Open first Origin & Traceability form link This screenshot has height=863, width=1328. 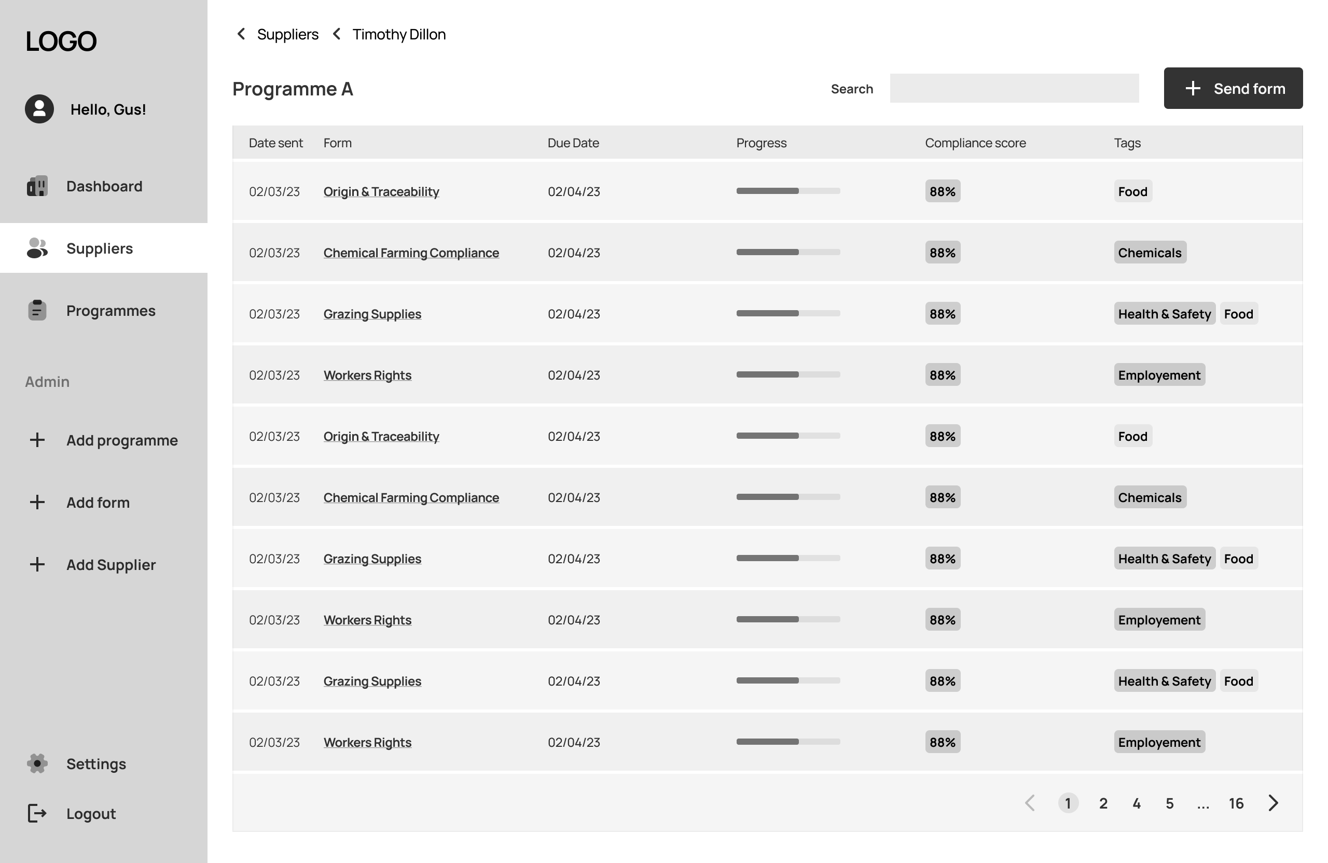click(x=381, y=192)
